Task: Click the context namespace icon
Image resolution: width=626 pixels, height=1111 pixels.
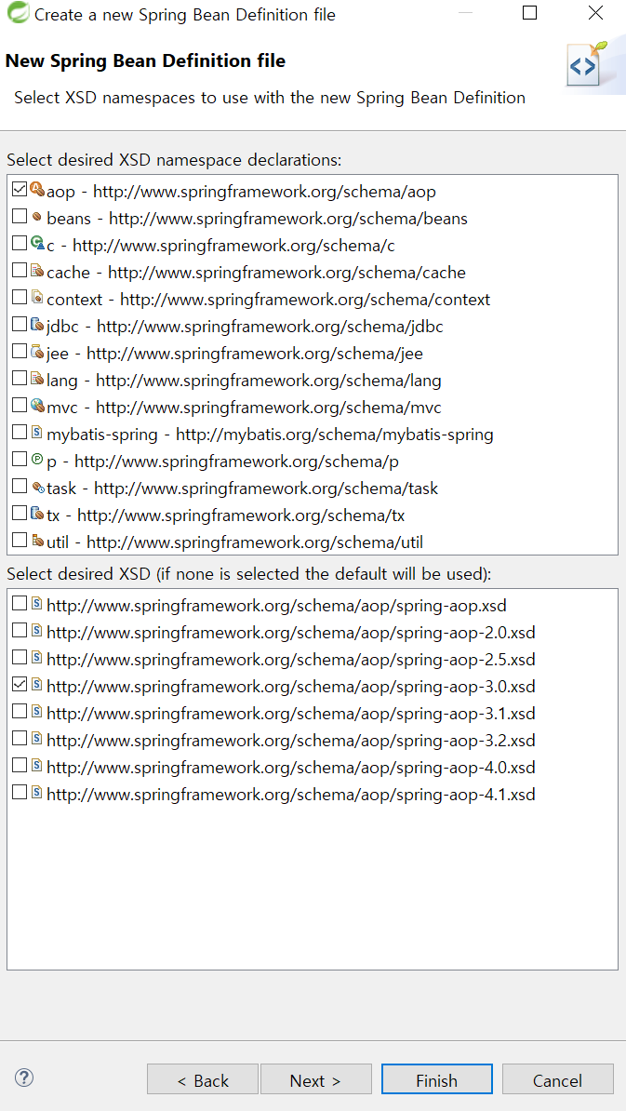Action: [x=37, y=299]
